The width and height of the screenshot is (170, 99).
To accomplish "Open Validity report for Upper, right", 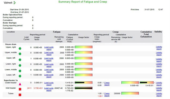I will point(159,48).
